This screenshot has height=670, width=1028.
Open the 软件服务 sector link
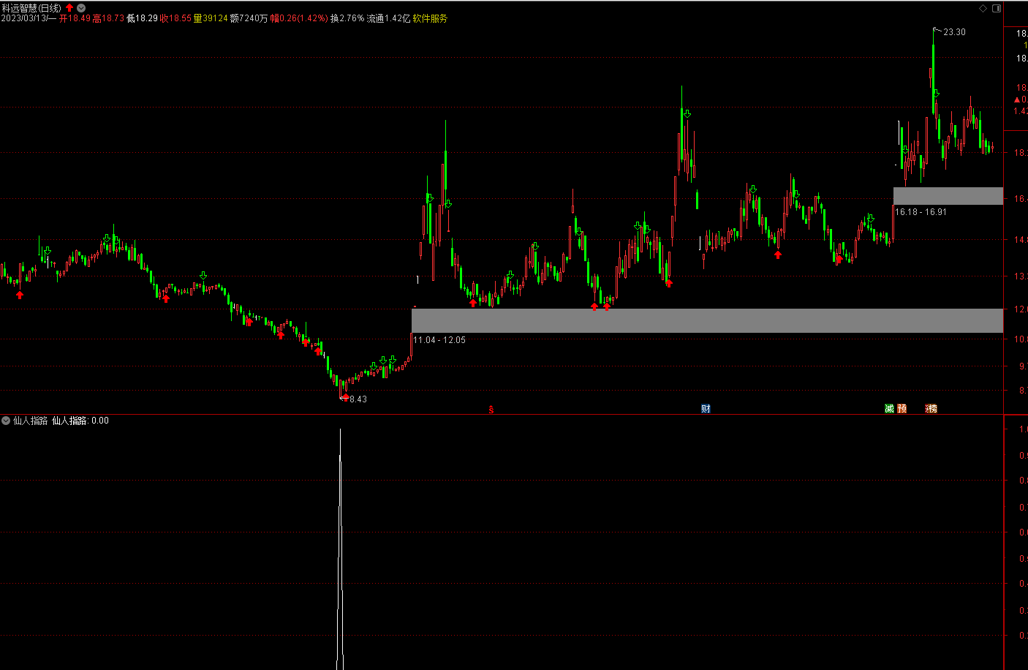click(x=430, y=18)
